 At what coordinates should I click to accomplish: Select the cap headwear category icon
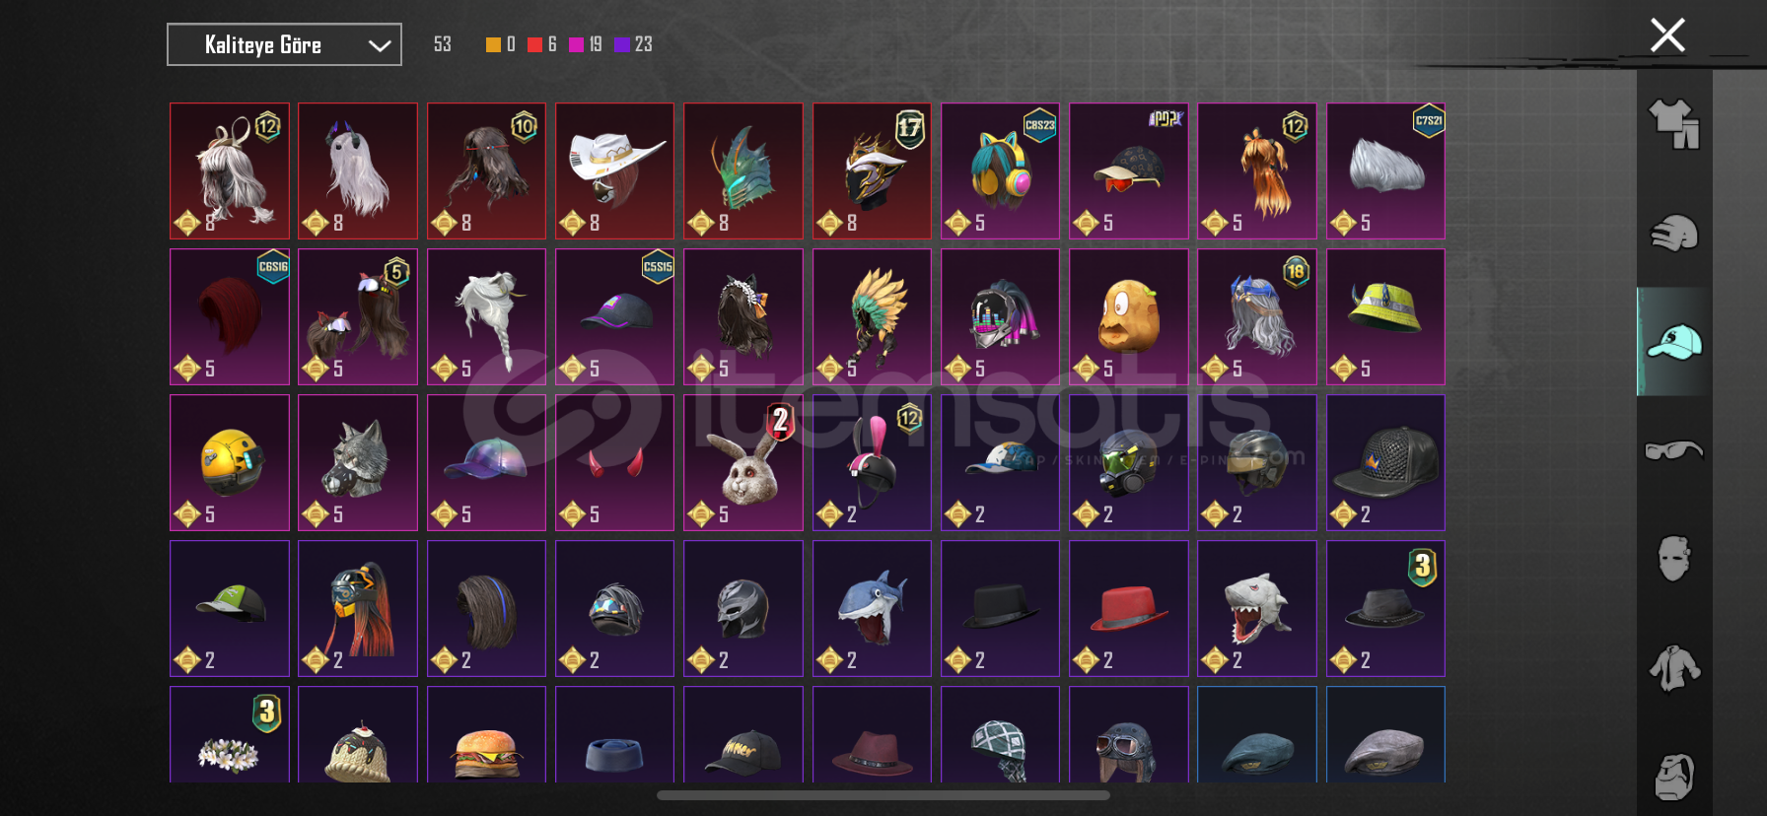click(1674, 342)
